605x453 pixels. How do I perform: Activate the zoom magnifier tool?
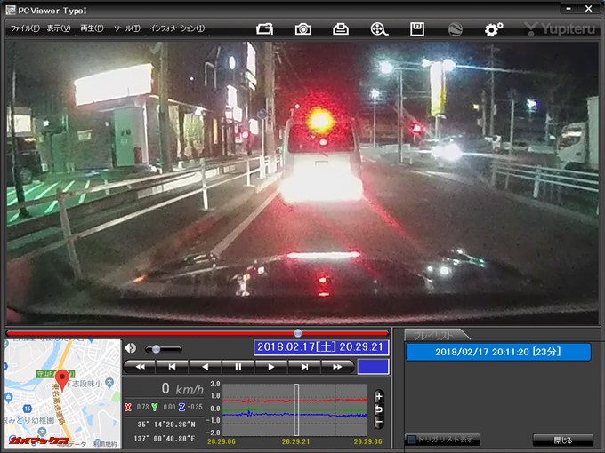coord(379,28)
